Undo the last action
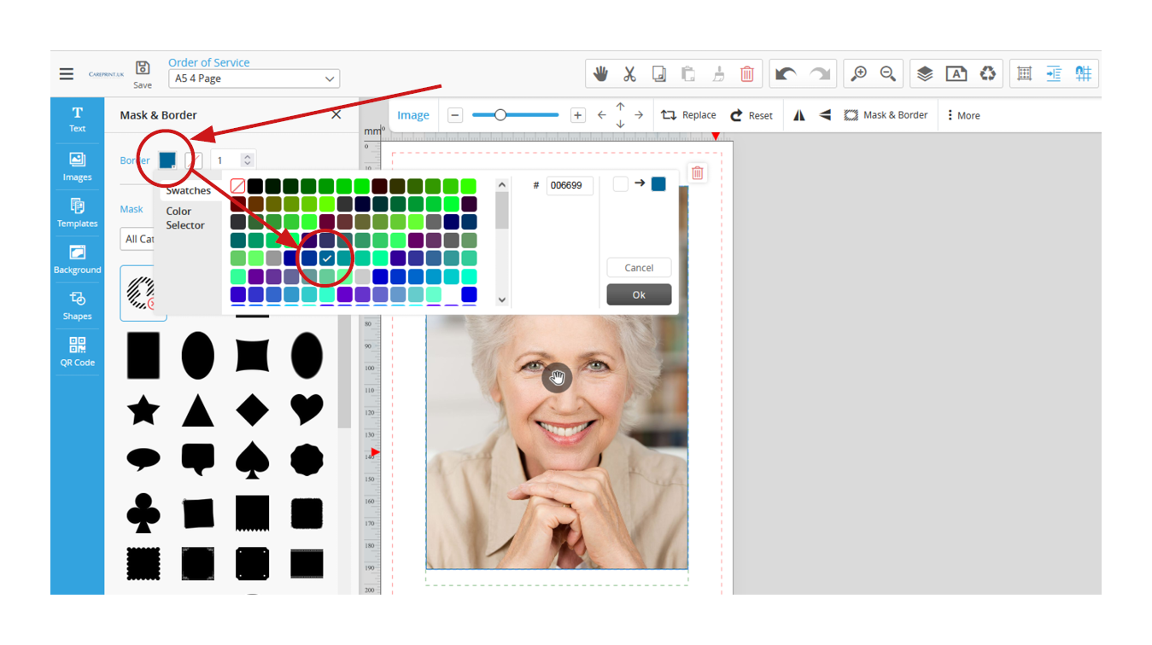This screenshot has width=1152, height=645. (x=785, y=74)
